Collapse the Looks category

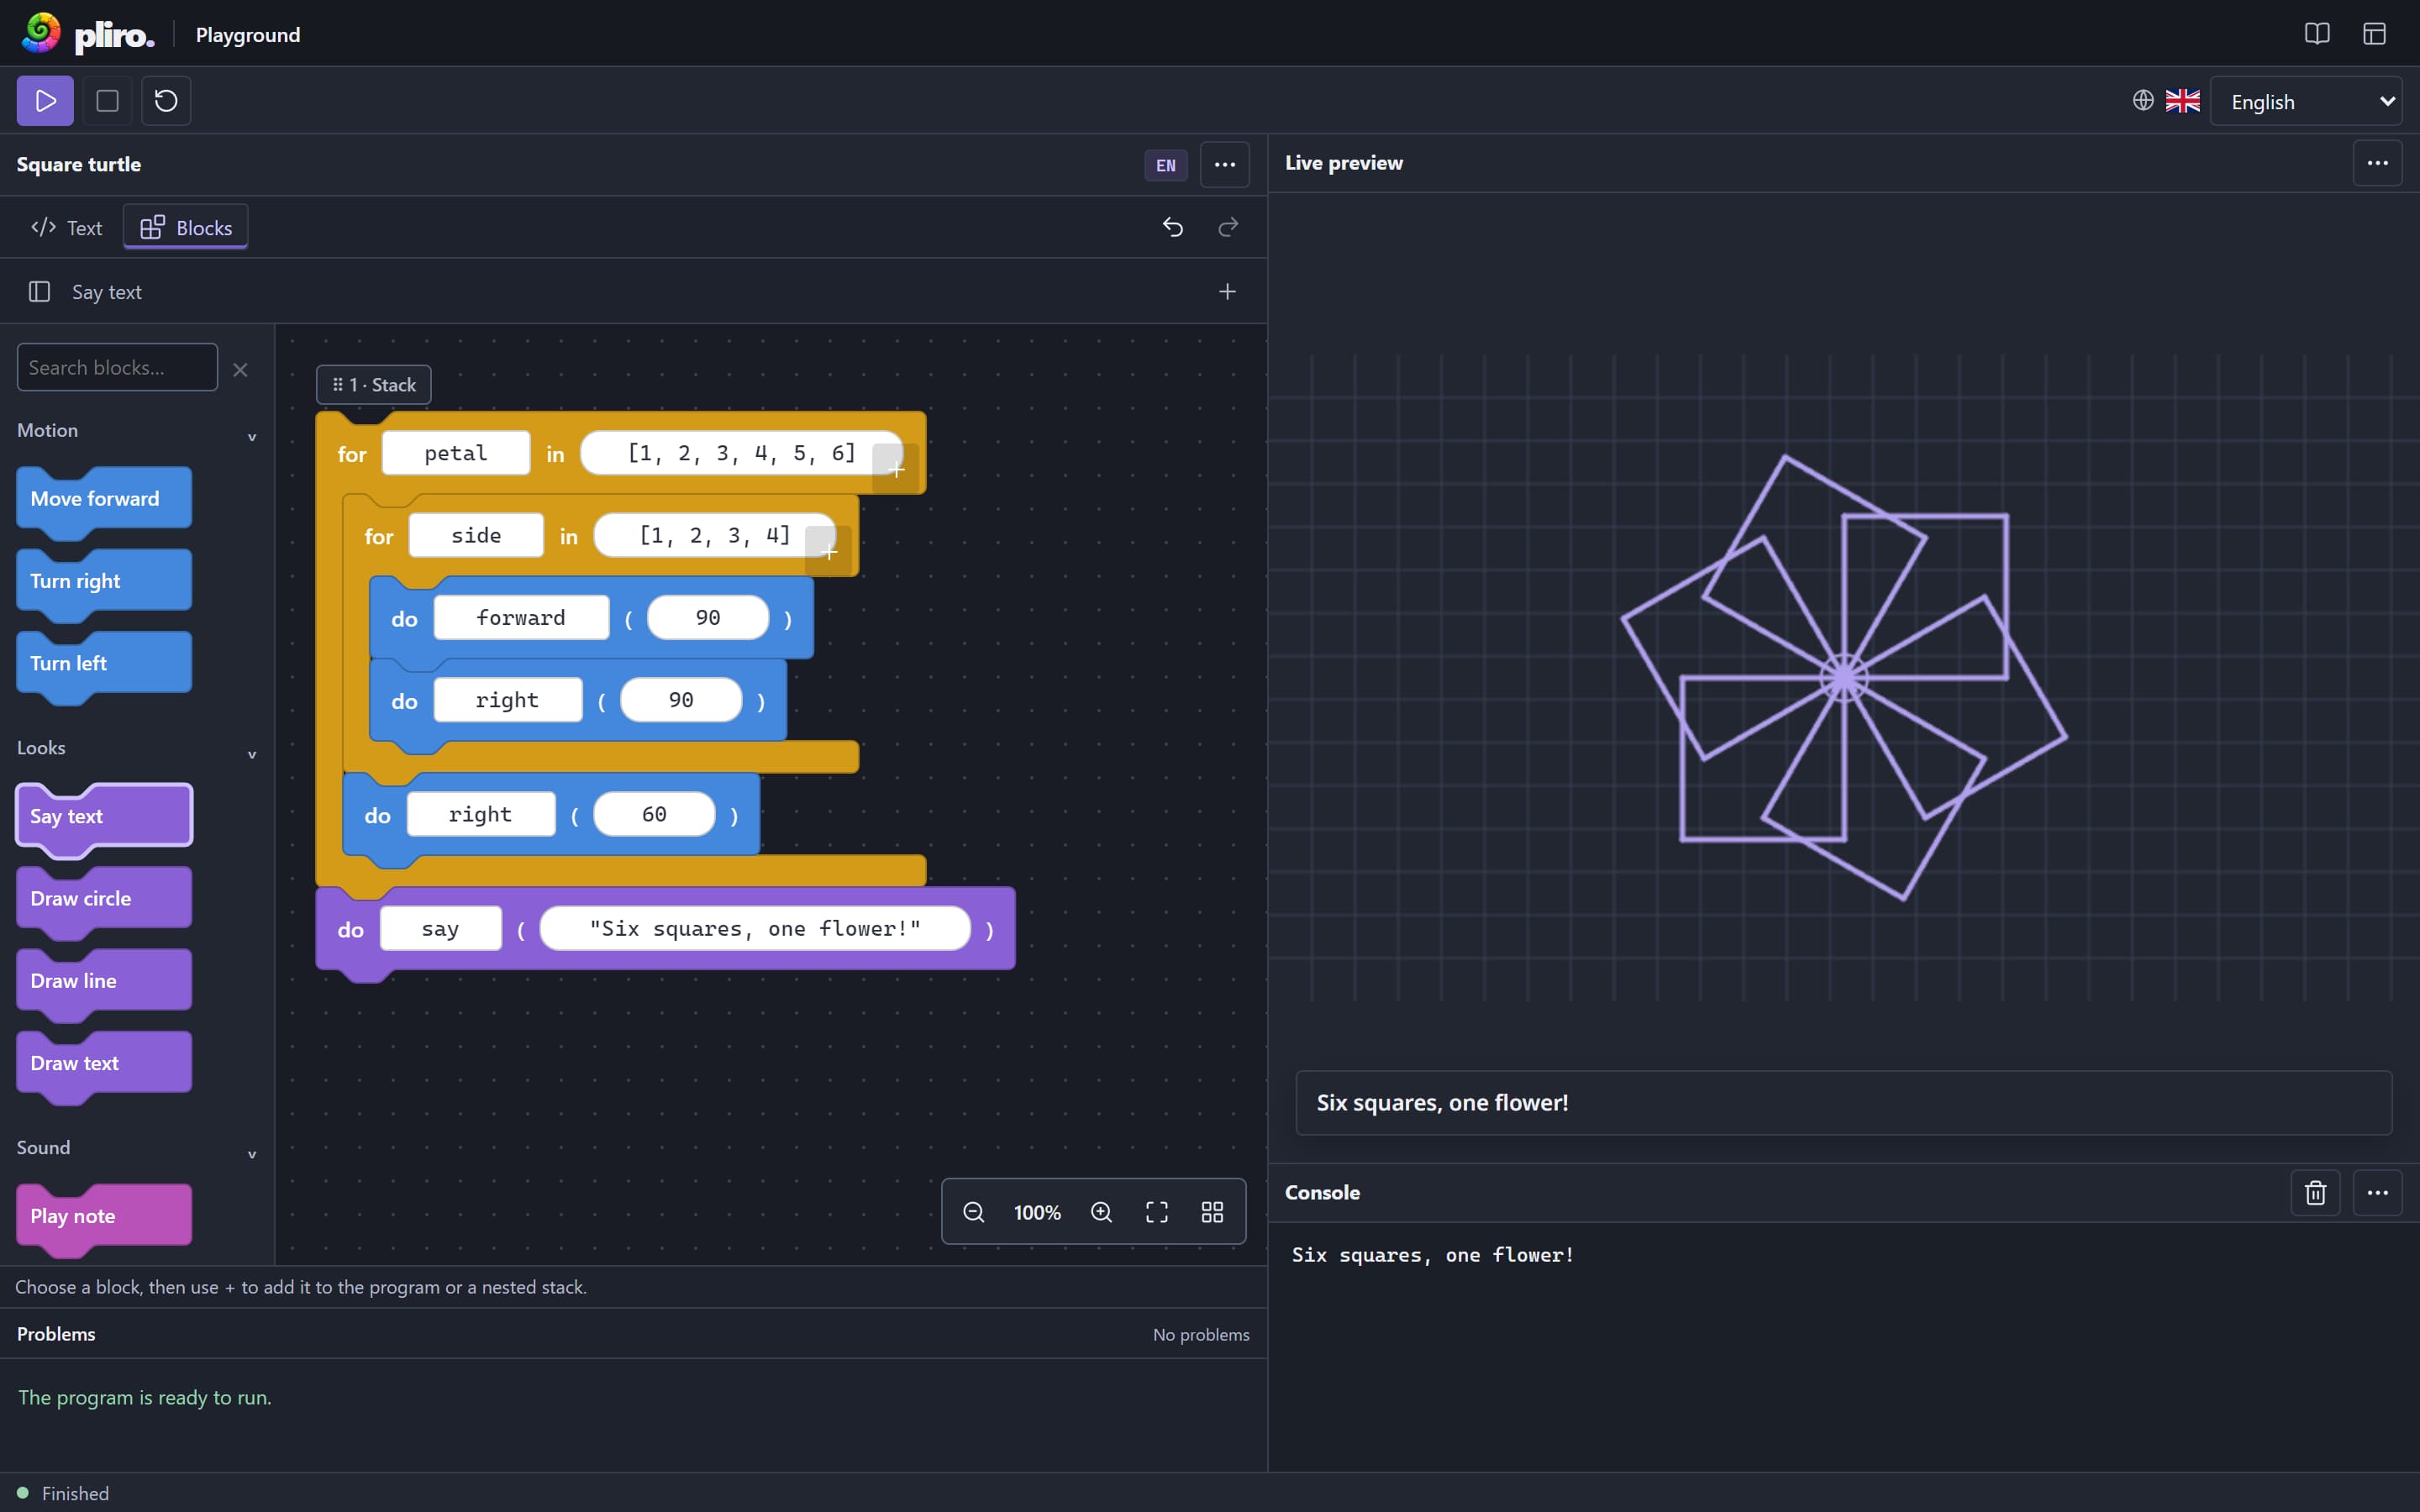coord(252,755)
